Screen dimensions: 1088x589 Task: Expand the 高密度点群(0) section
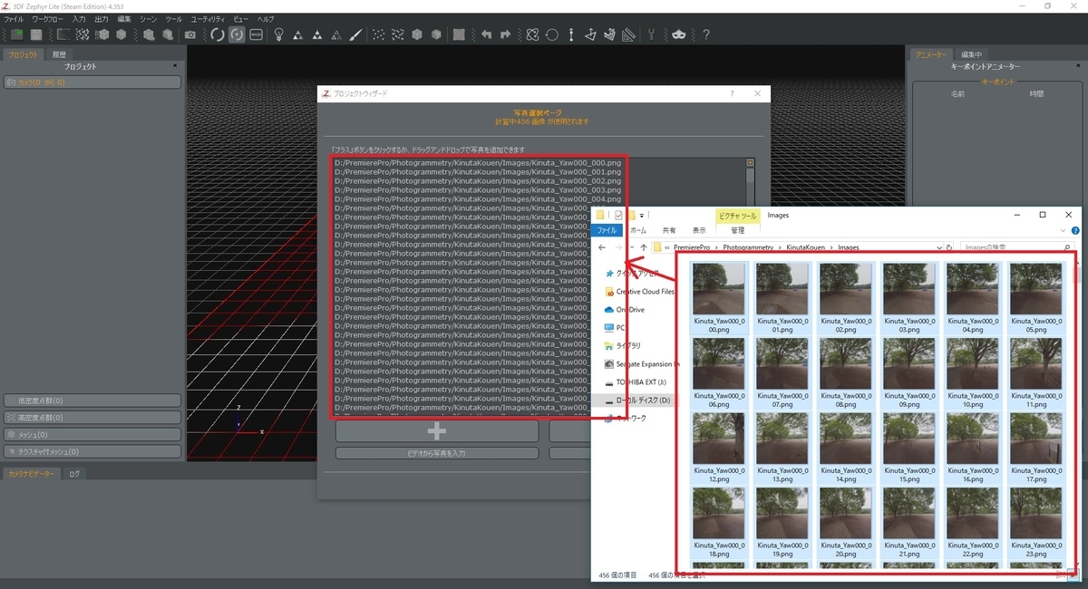coord(92,418)
